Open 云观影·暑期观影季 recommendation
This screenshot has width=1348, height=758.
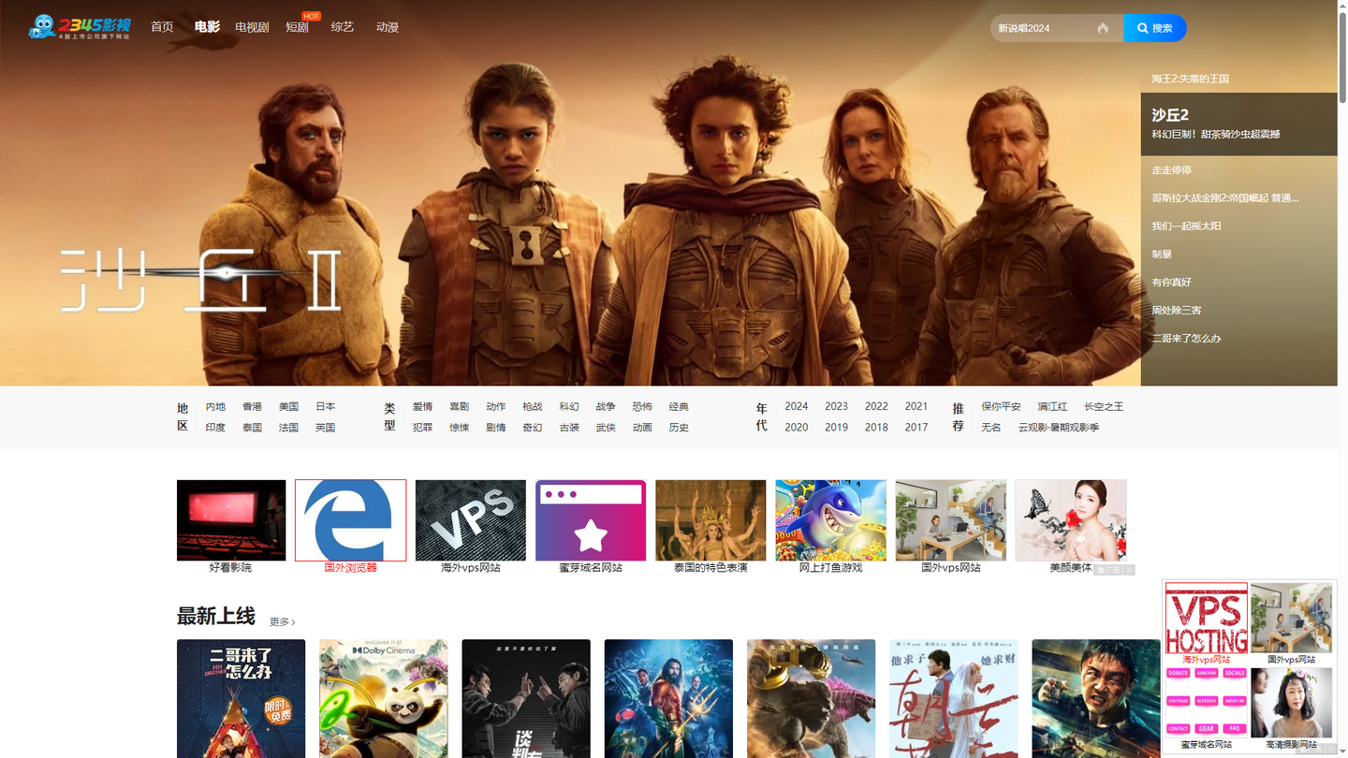(x=1059, y=428)
